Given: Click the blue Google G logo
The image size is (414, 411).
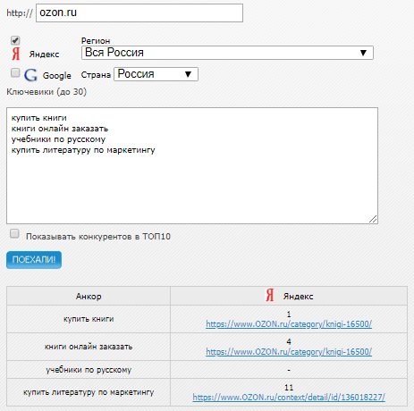Looking at the screenshot, I should [x=30, y=75].
